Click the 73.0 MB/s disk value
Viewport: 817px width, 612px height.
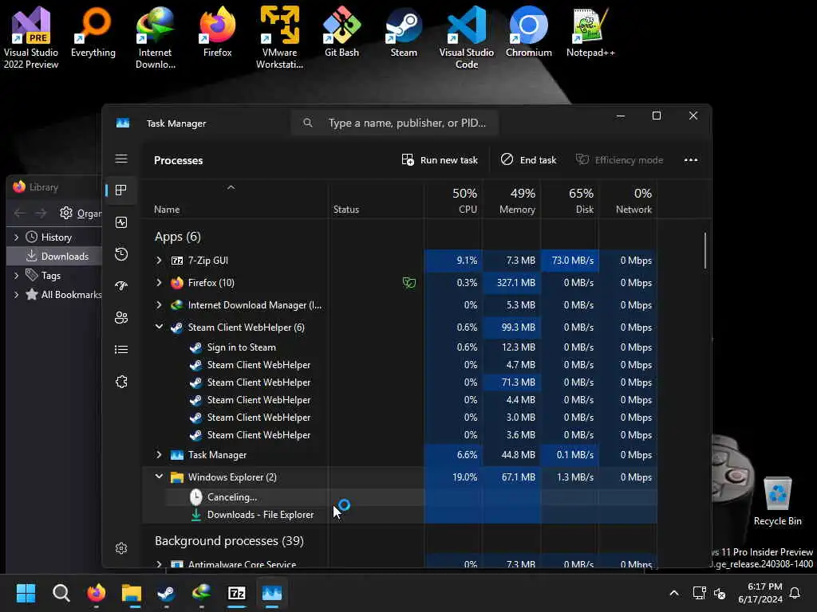[x=570, y=261]
